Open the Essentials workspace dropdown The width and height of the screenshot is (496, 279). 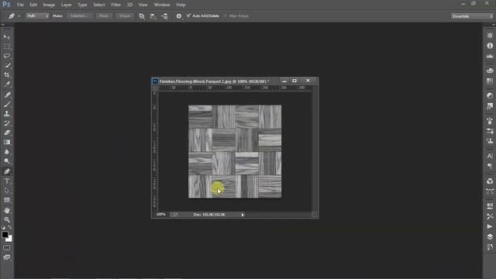pyautogui.click(x=472, y=16)
